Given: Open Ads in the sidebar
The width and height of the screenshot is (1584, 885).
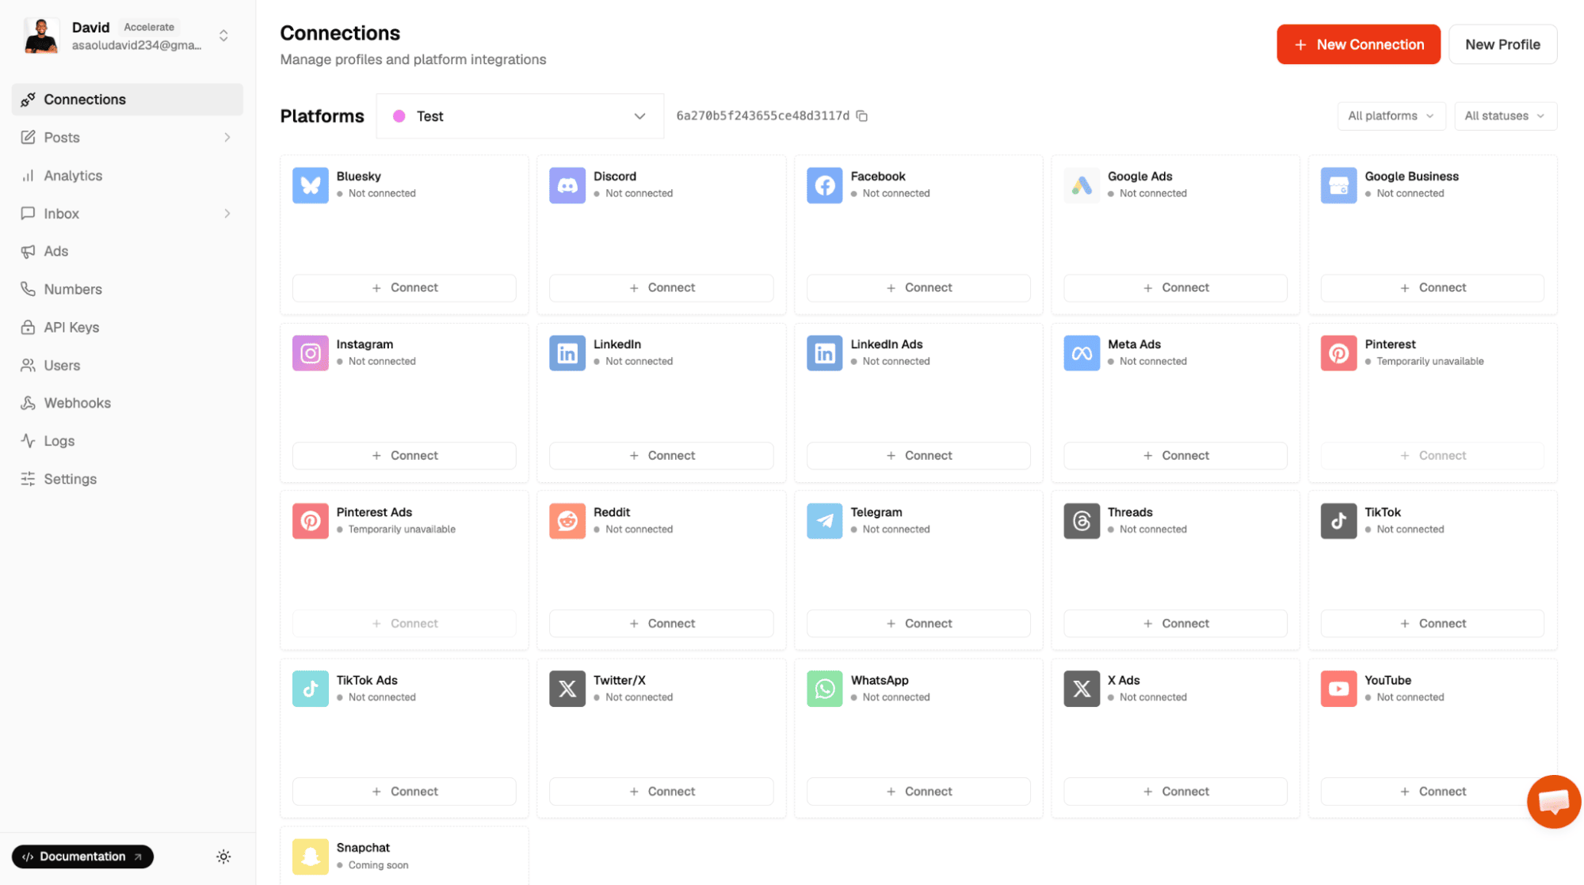Looking at the screenshot, I should 127,252.
